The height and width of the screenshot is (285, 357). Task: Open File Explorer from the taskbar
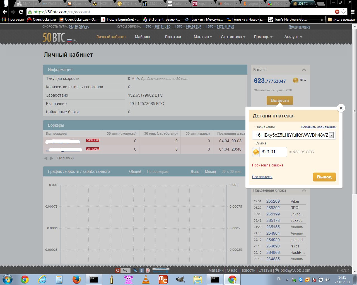pyautogui.click(x=197, y=279)
